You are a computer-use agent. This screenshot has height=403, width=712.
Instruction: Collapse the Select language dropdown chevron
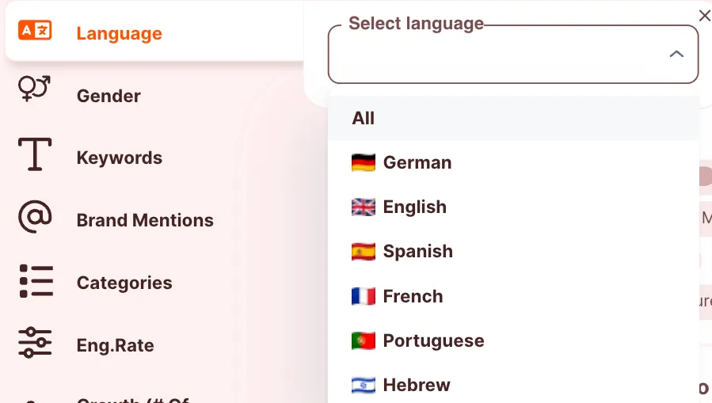(x=676, y=55)
